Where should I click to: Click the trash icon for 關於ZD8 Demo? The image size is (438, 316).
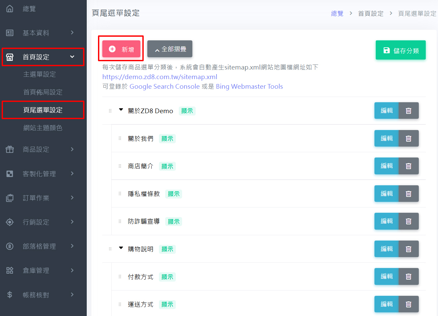click(408, 111)
